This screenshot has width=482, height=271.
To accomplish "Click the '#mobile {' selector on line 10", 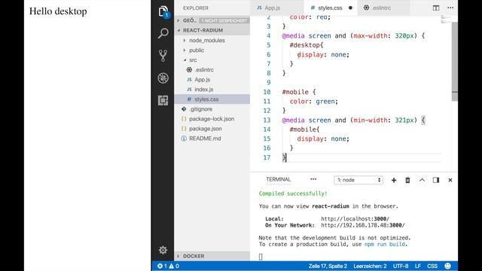I will [x=299, y=92].
